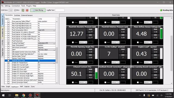
Task: Switch to the Graph tab
Action: pos(8,87)
